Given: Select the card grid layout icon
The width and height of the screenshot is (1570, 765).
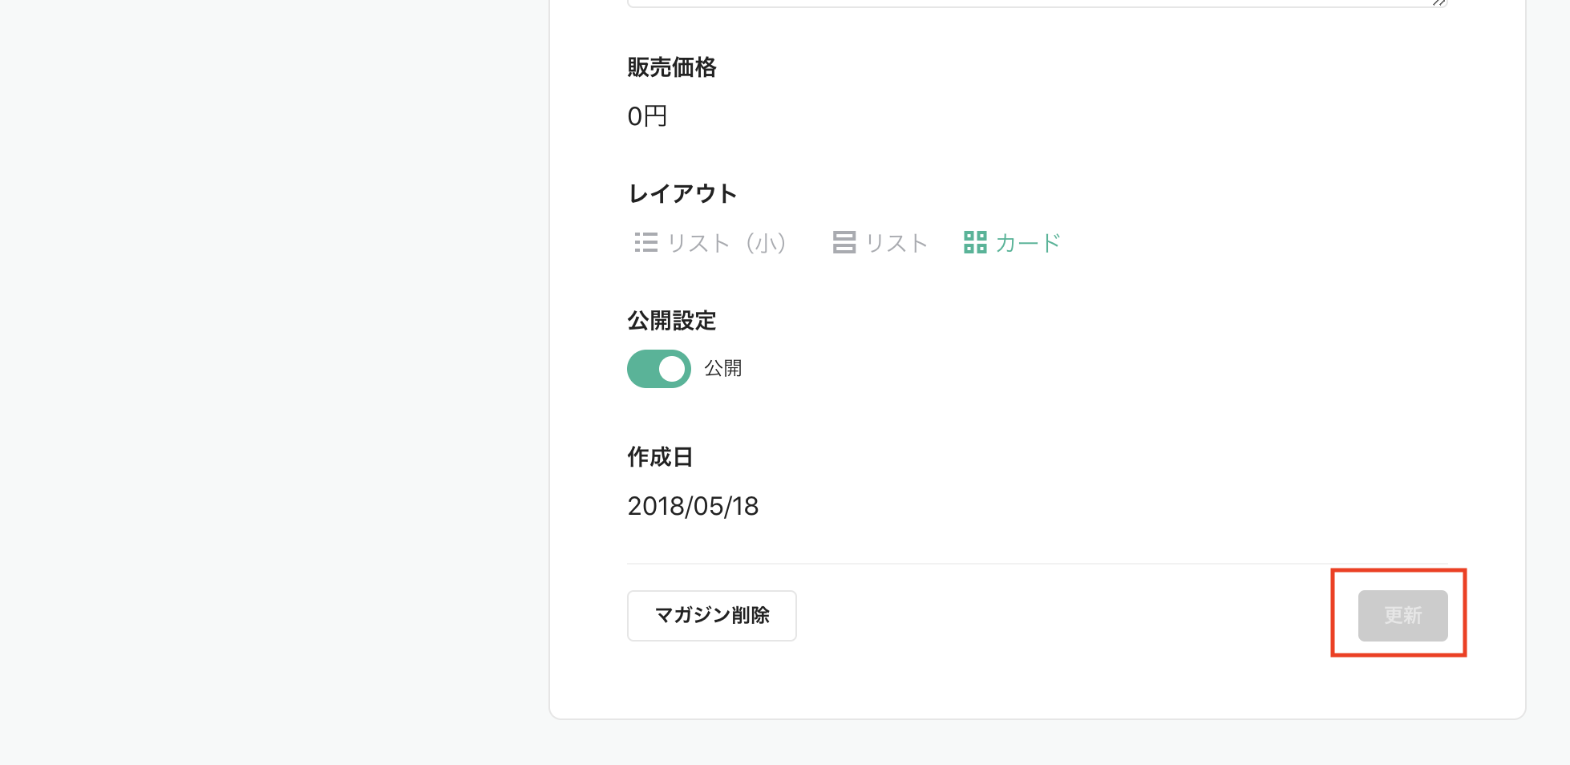Looking at the screenshot, I should tap(975, 242).
